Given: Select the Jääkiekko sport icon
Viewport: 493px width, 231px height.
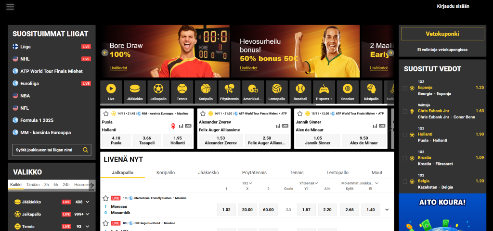Looking at the screenshot, I should (134, 91).
